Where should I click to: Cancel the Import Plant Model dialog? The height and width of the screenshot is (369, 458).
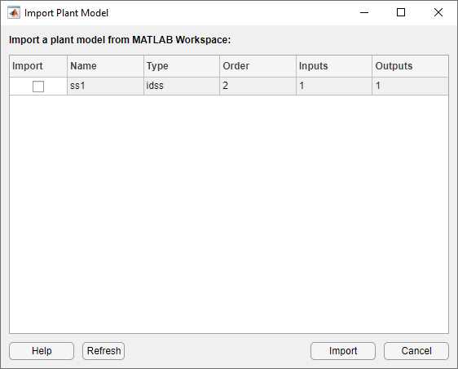[416, 351]
